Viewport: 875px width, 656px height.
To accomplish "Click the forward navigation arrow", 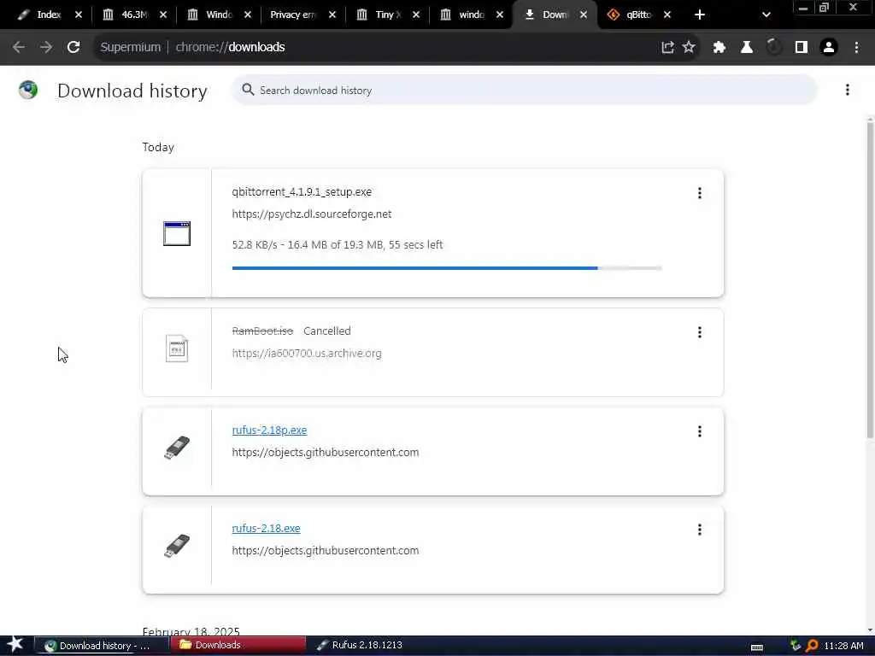I will [x=46, y=48].
